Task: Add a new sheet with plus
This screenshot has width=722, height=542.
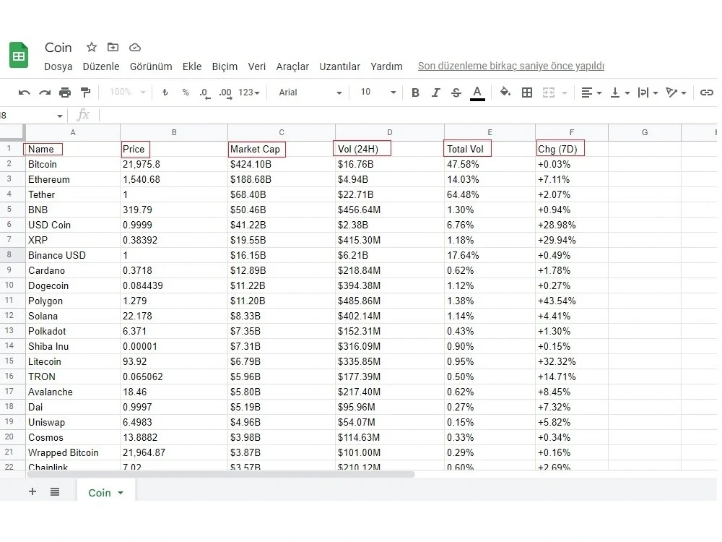Action: 32,491
